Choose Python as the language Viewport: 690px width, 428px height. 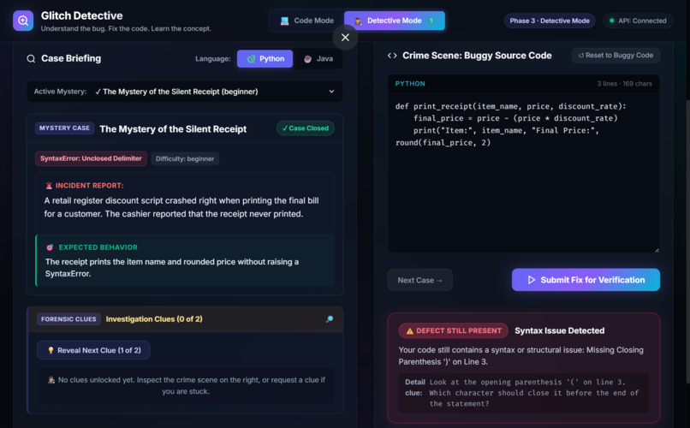[x=265, y=58]
